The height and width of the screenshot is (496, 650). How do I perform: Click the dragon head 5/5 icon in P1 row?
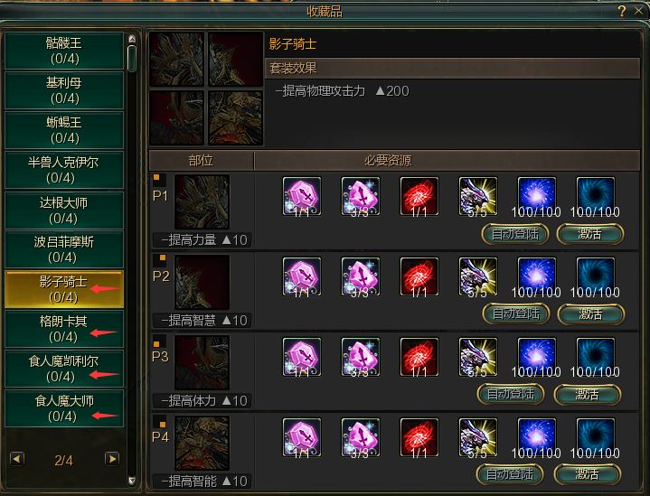[x=478, y=196]
